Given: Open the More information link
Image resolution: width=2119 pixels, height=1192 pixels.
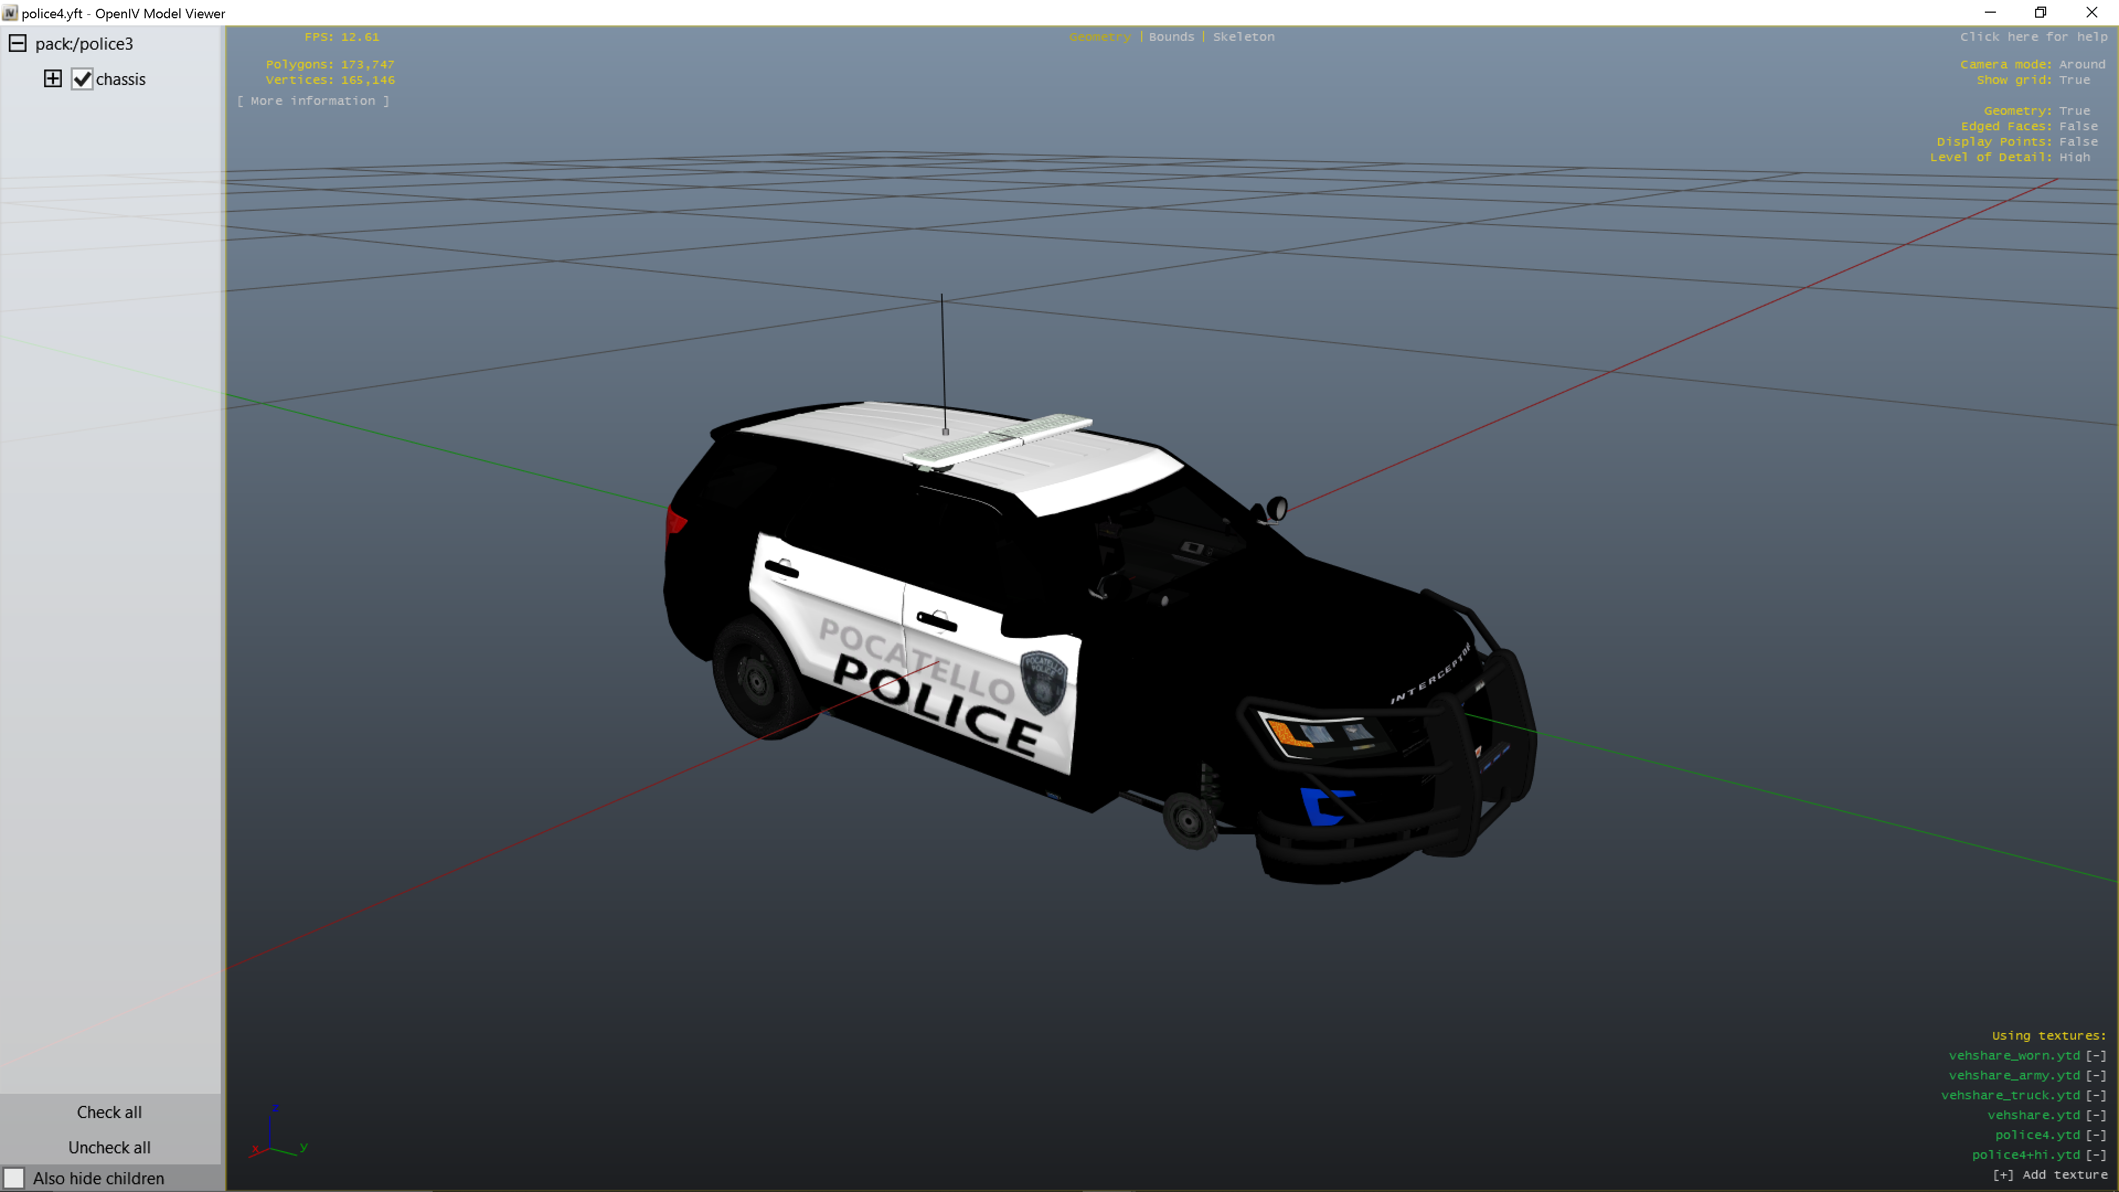Looking at the screenshot, I should tap(312, 101).
